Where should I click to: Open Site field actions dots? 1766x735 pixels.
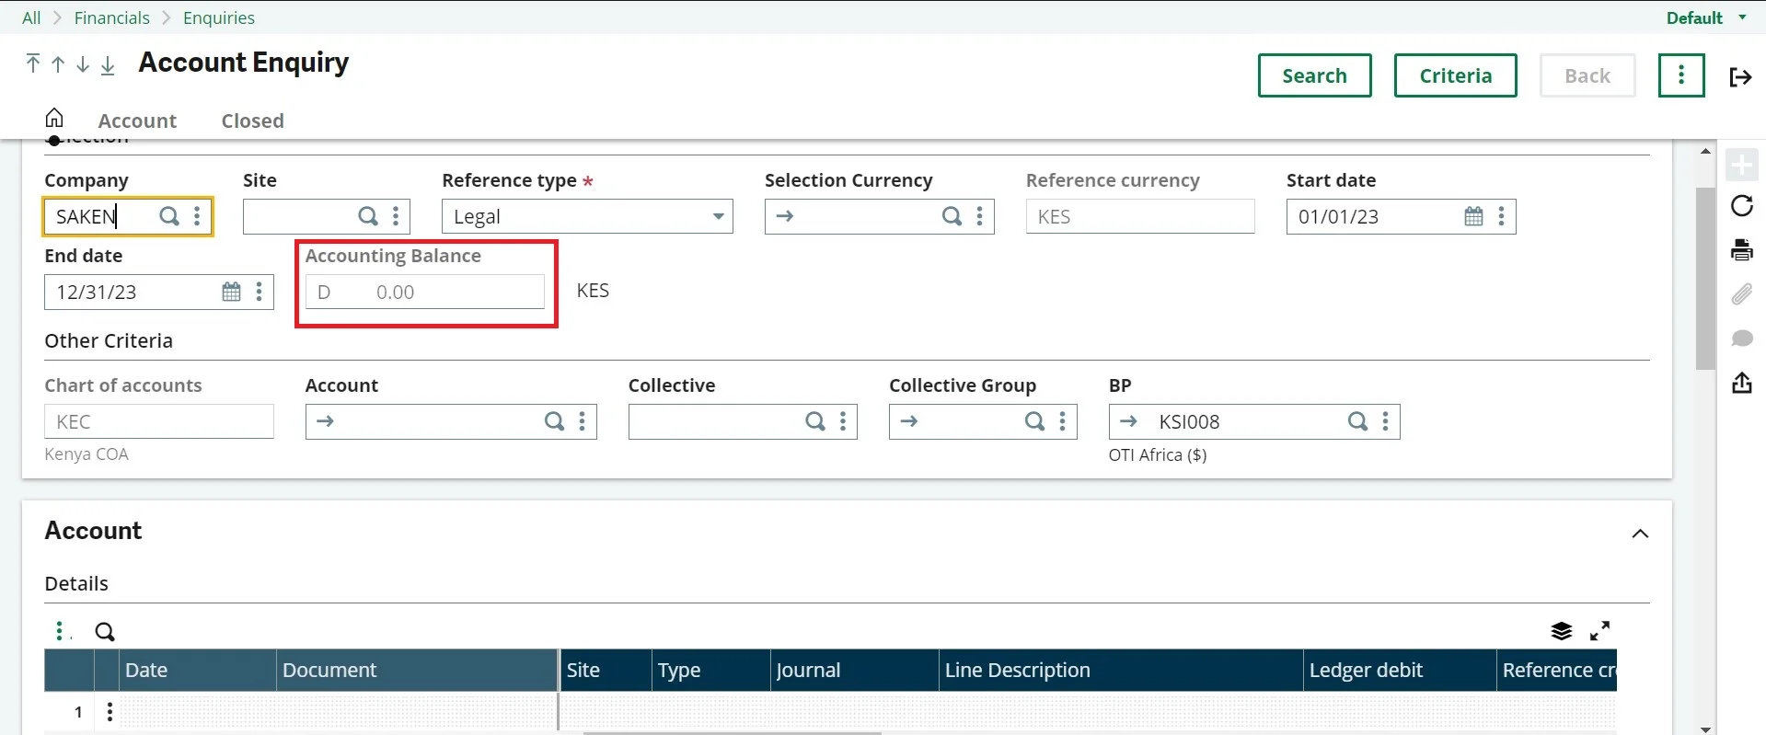396,216
